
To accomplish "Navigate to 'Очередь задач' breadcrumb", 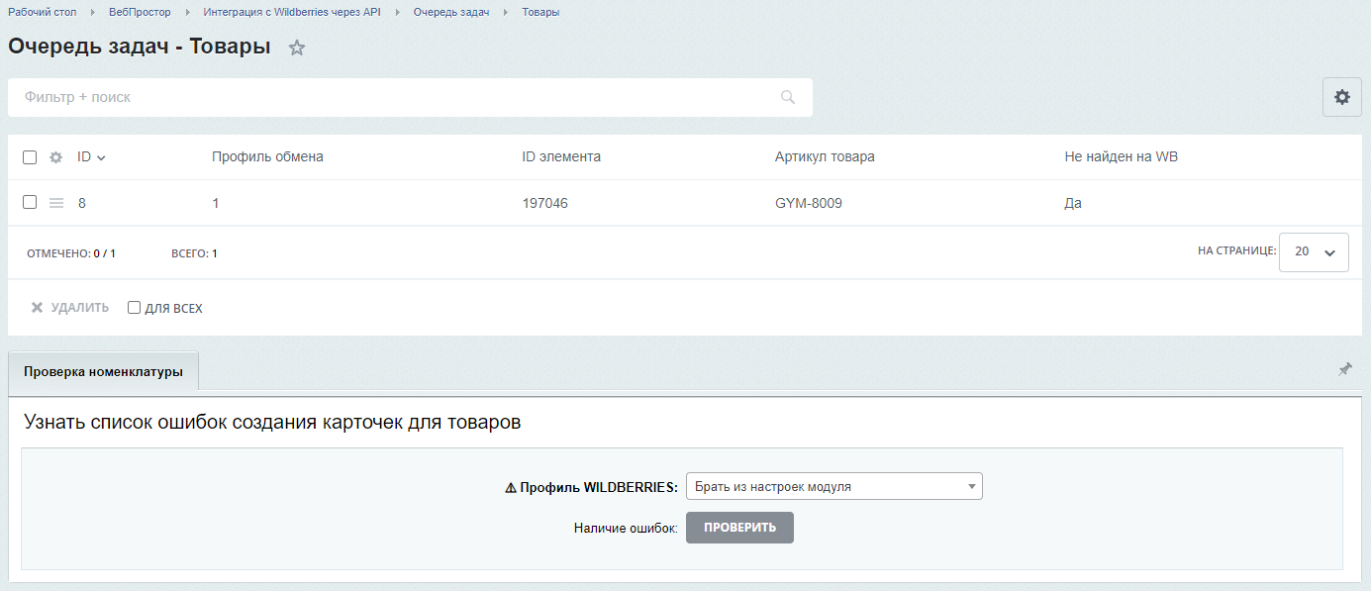I will coord(451,12).
